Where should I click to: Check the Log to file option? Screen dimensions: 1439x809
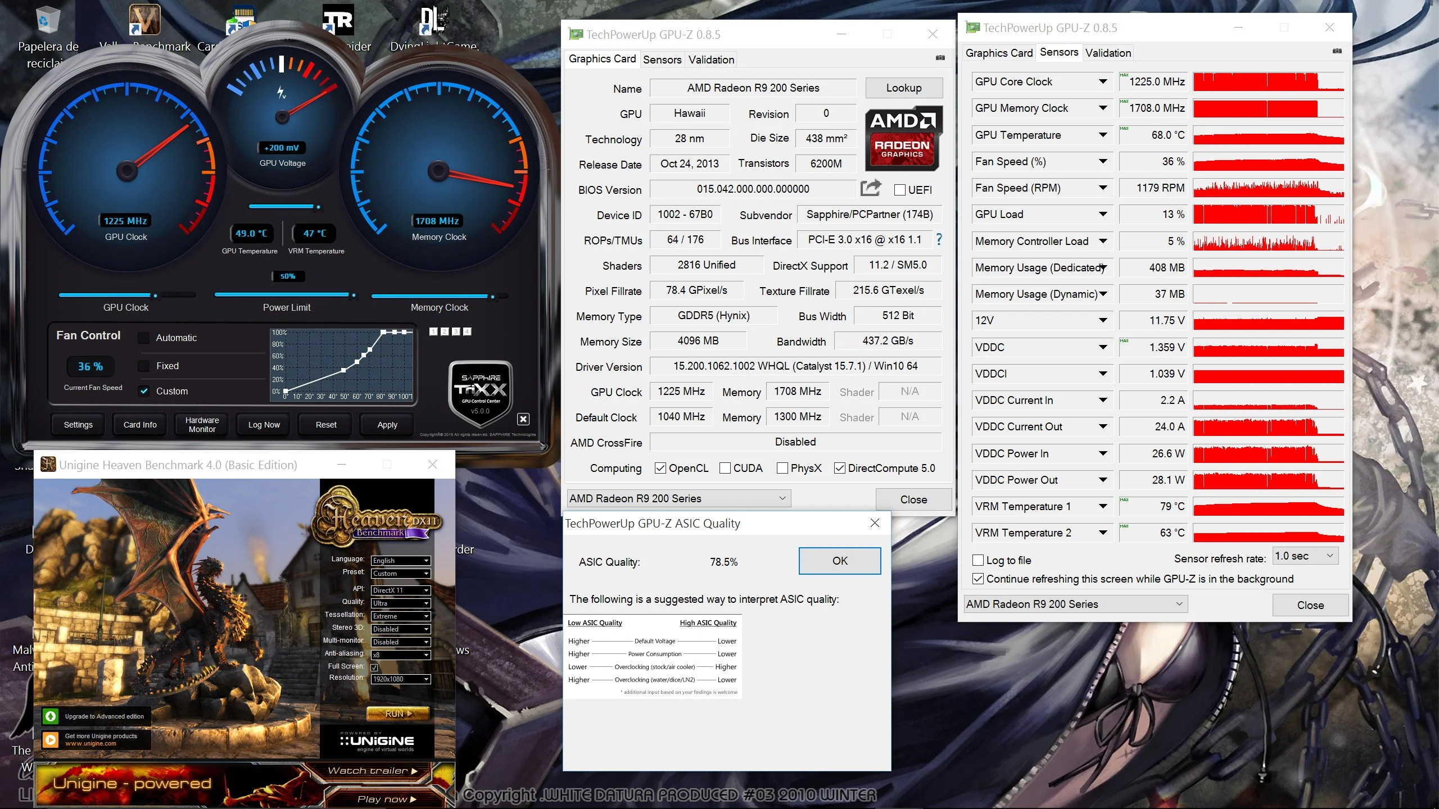[x=978, y=560]
